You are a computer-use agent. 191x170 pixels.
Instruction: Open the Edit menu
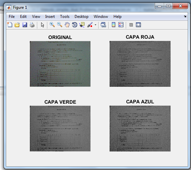click(x=23, y=17)
